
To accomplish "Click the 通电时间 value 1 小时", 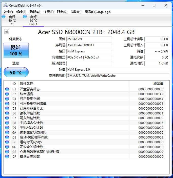I will coord(157,64).
